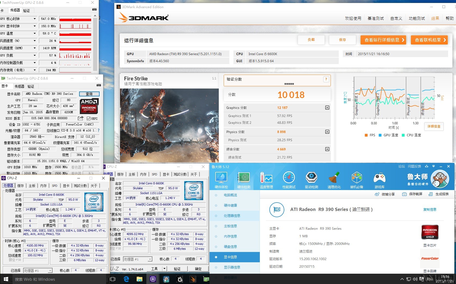
Task: Open 清理优化 in the 鲁大师 toolbar
Action: click(x=334, y=180)
